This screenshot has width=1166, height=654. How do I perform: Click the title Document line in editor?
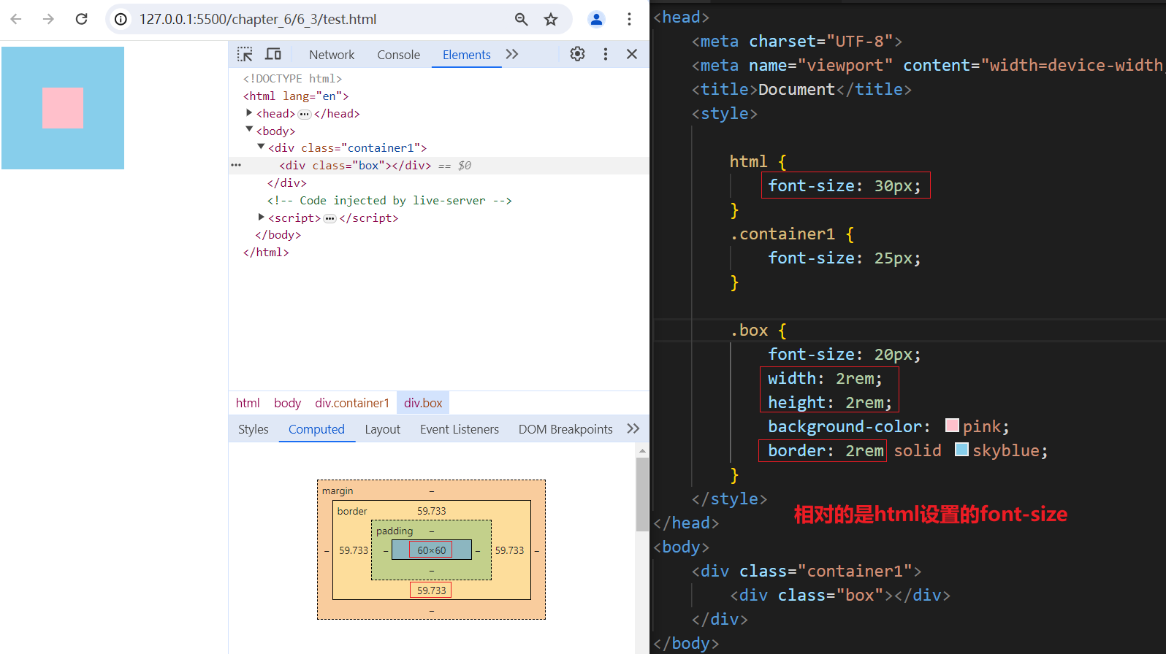[x=801, y=89]
